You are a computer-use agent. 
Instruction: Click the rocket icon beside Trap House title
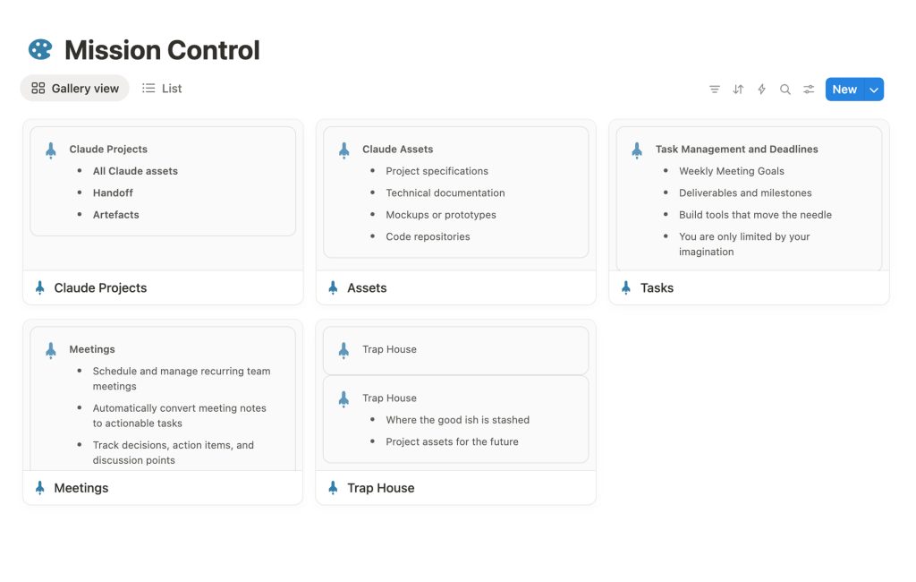[333, 488]
